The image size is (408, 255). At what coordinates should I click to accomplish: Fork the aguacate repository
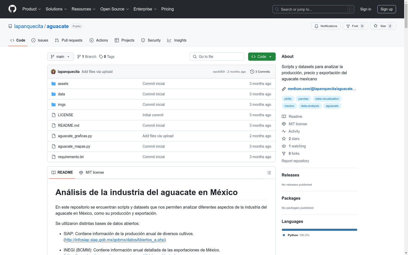tap(355, 26)
